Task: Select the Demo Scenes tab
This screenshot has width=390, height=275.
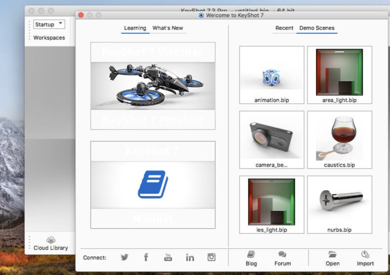Action: click(x=317, y=28)
